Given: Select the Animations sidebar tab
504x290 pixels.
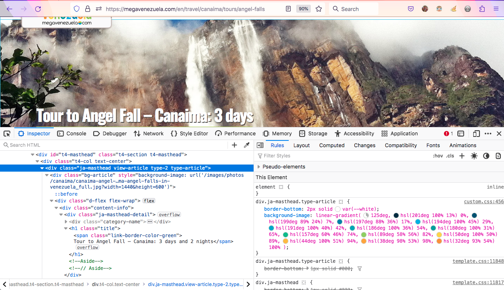Looking at the screenshot, I should tap(463, 145).
